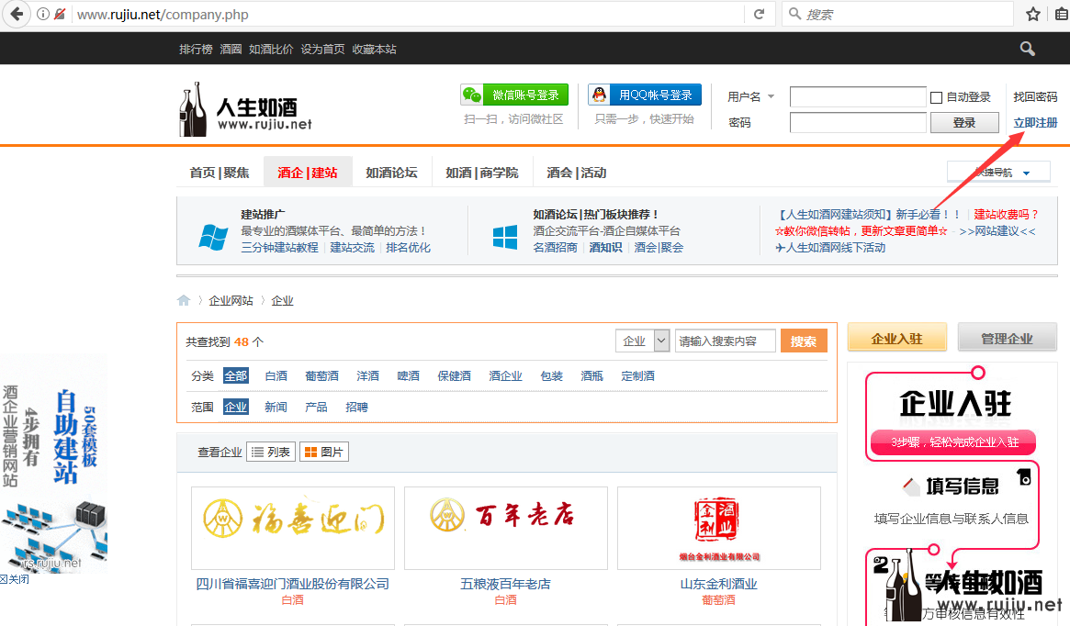
Task: Click 设为首页 in the top bar
Action: [x=322, y=49]
